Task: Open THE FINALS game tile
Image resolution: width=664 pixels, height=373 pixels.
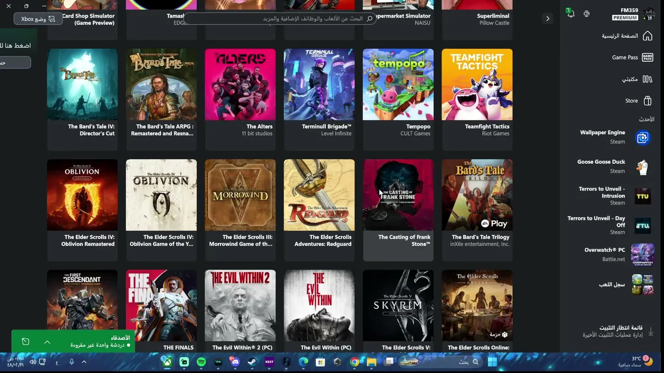Action: click(161, 311)
